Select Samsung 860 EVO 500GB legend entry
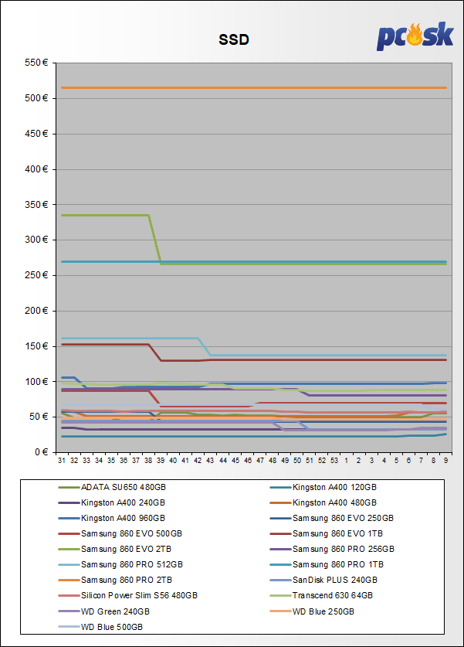The image size is (464, 647). [x=120, y=533]
